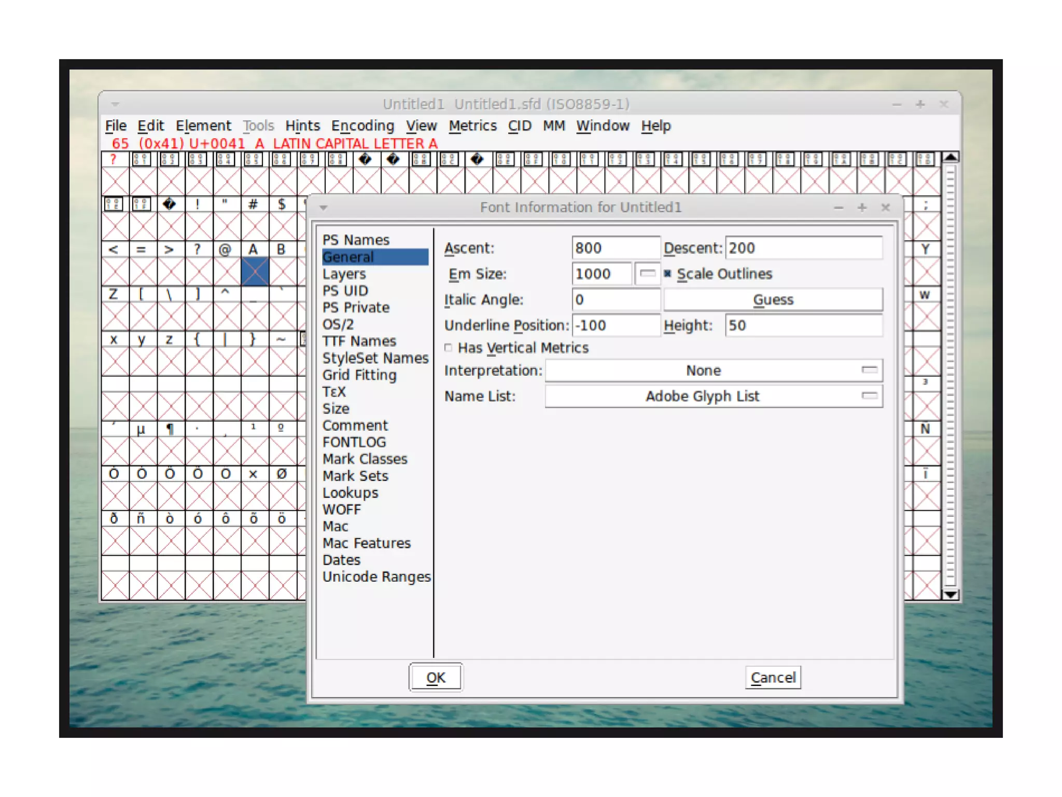Enable Has Vertical Metrics checkbox

(449, 348)
